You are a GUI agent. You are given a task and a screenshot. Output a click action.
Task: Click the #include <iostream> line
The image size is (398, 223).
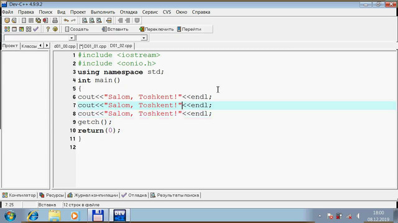119,55
